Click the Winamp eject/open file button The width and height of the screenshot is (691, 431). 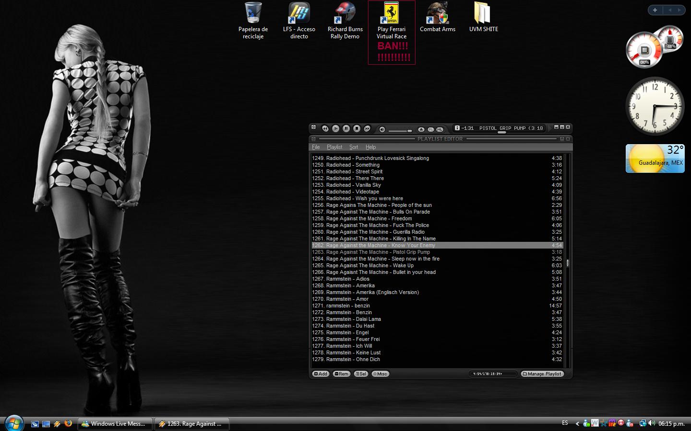421,129
